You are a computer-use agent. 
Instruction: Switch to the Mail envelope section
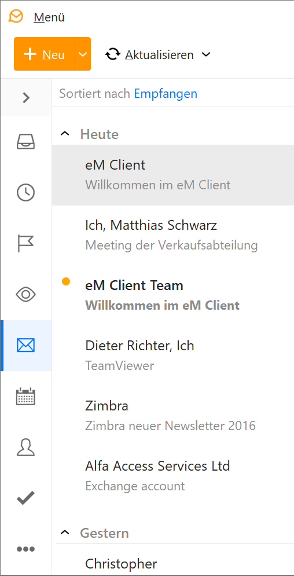pos(26,345)
